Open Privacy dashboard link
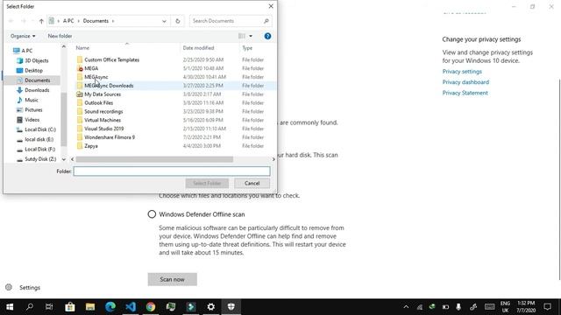The width and height of the screenshot is (561, 315). (x=465, y=82)
